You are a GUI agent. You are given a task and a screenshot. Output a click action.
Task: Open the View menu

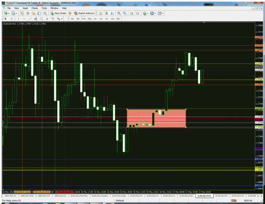coord(17,8)
